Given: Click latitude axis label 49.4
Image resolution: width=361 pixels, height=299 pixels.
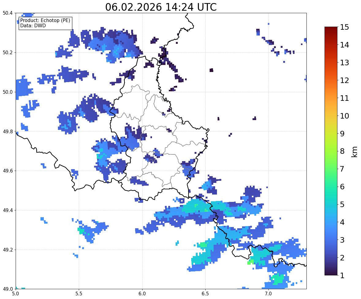Looking at the screenshot, I should (8, 210).
